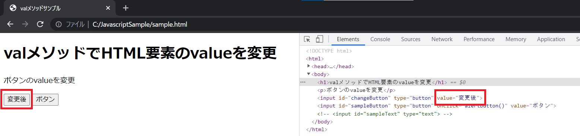Collapse the body node triangle
The image size is (580, 136).
coord(308,74)
